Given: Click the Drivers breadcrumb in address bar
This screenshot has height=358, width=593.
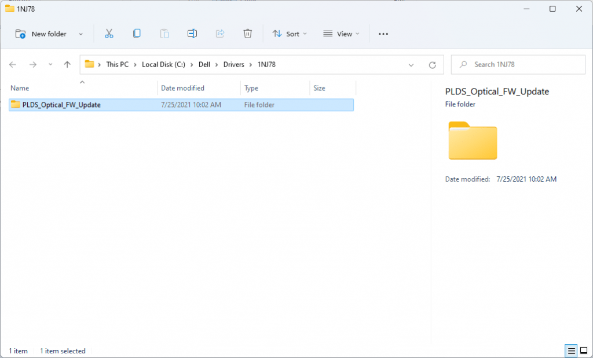Looking at the screenshot, I should (234, 65).
